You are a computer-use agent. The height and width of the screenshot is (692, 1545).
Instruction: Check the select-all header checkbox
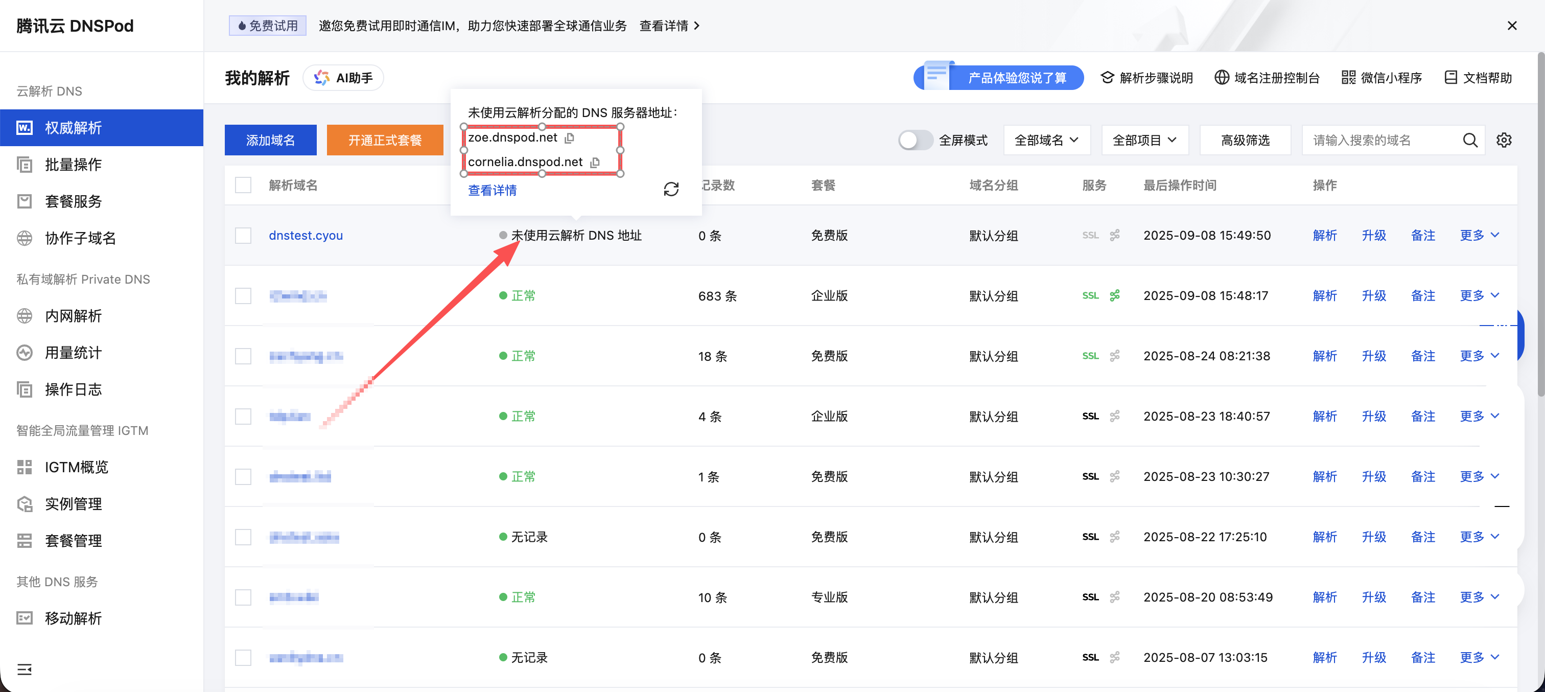[243, 185]
